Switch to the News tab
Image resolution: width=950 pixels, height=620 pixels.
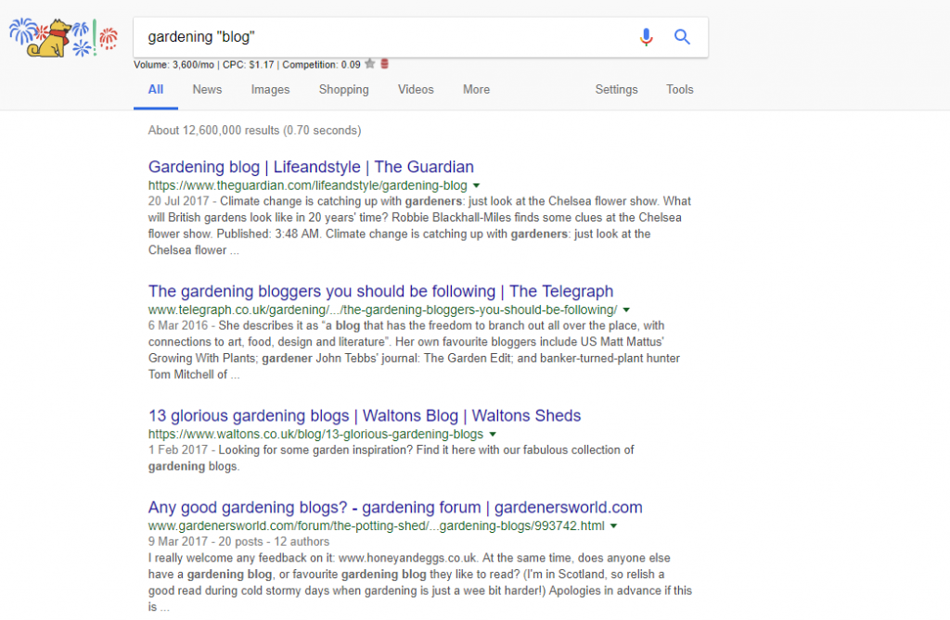point(207,90)
